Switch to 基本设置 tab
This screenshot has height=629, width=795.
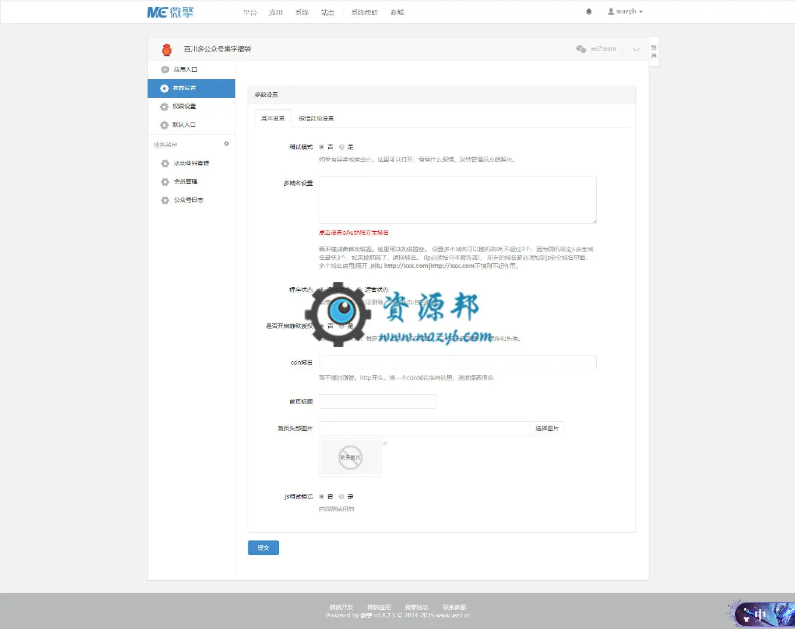273,118
